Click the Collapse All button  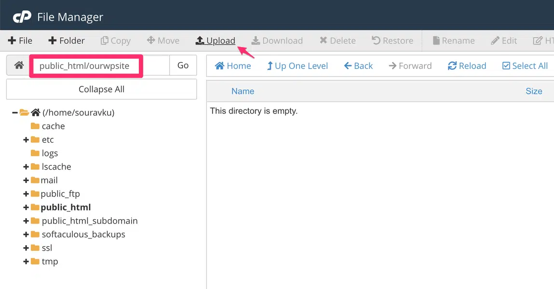tap(101, 89)
